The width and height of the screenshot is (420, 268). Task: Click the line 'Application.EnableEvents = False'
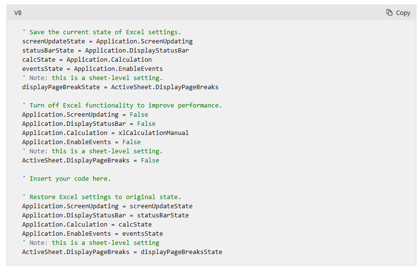point(81,142)
